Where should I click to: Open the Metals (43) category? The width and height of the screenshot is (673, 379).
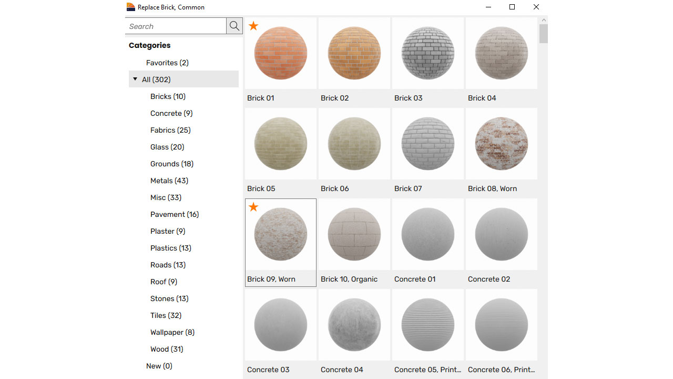click(x=169, y=181)
